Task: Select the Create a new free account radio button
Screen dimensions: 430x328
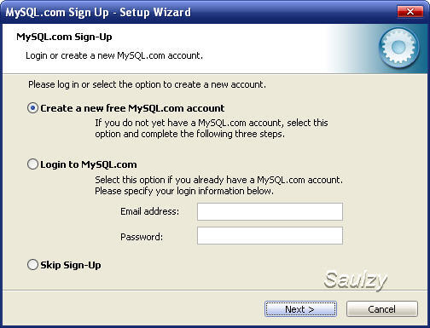Action: (x=32, y=108)
